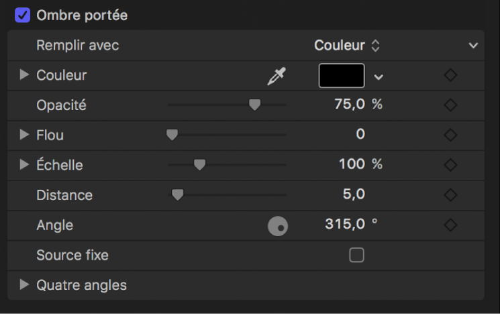Expand the Flou disclosure triangle
500x314 pixels.
tap(25, 134)
